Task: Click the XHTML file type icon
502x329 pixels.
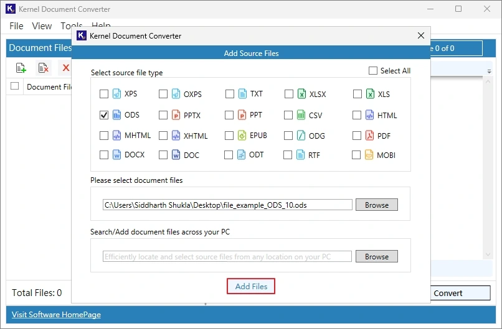Action: (176, 136)
